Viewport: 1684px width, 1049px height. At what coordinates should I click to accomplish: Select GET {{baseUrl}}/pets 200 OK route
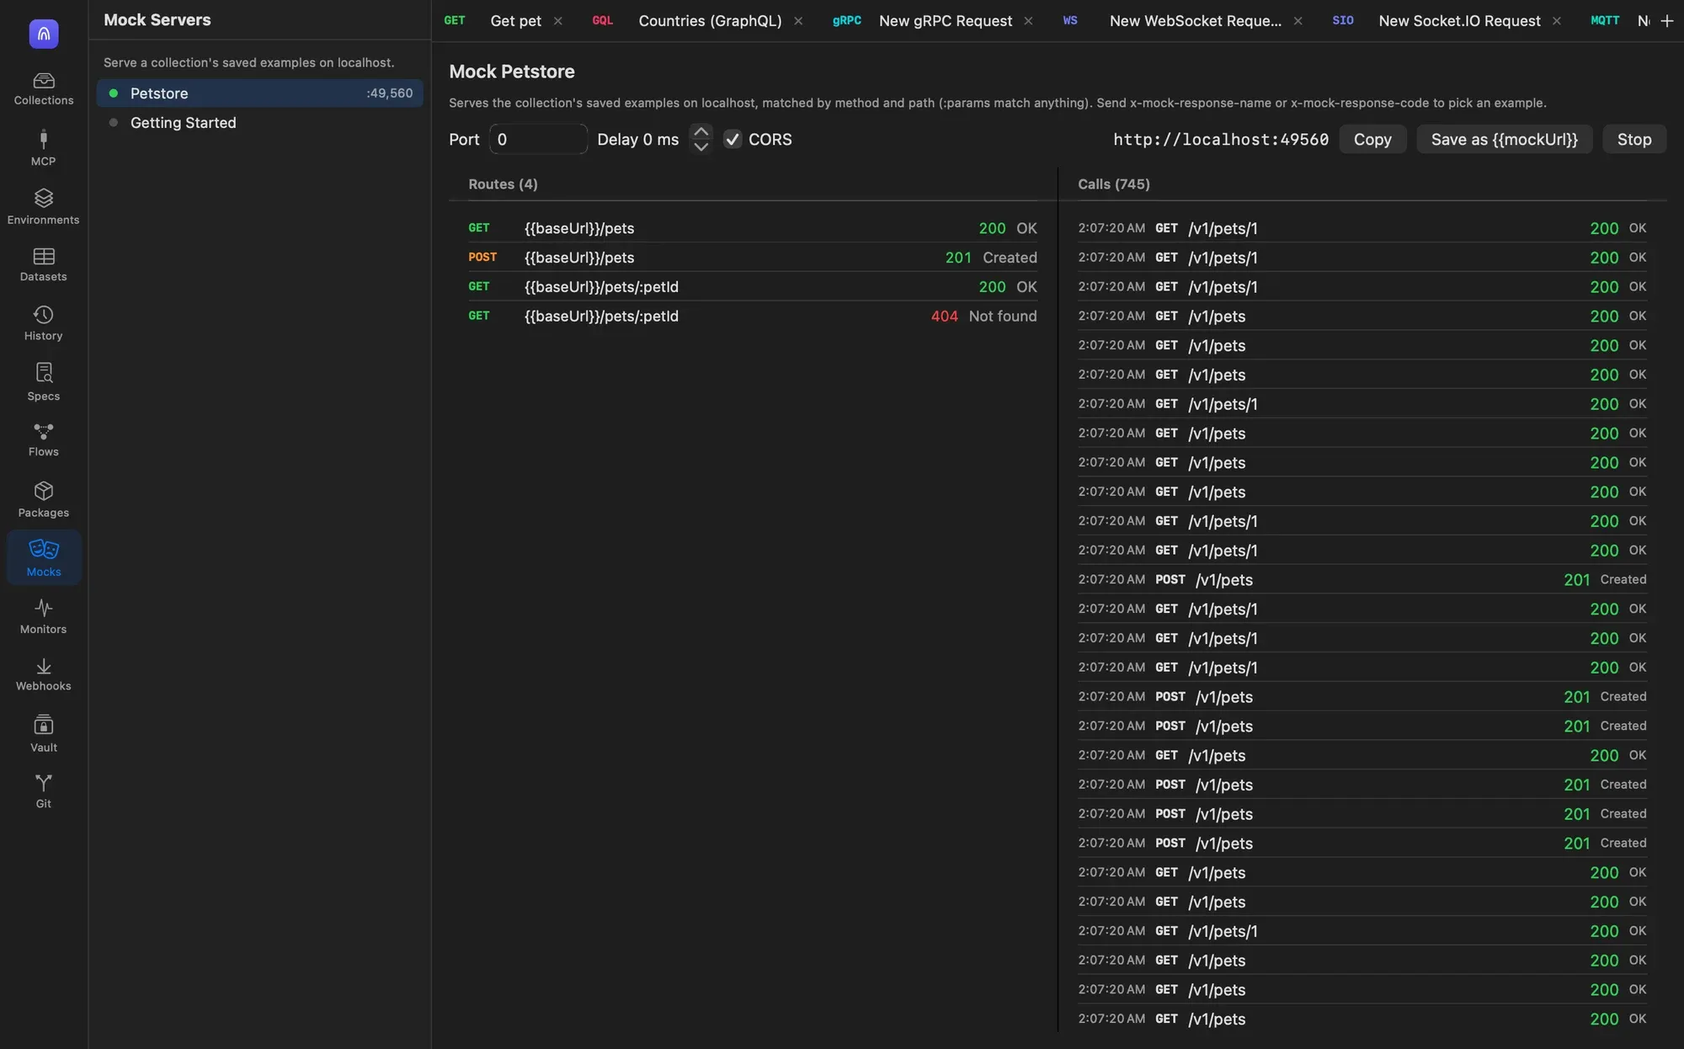coord(753,228)
